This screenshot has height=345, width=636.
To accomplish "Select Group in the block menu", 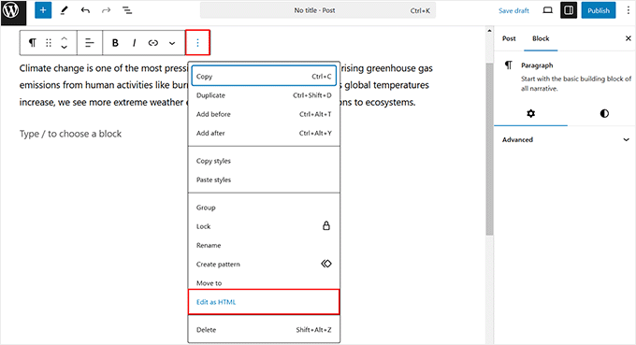I will 264,208.
